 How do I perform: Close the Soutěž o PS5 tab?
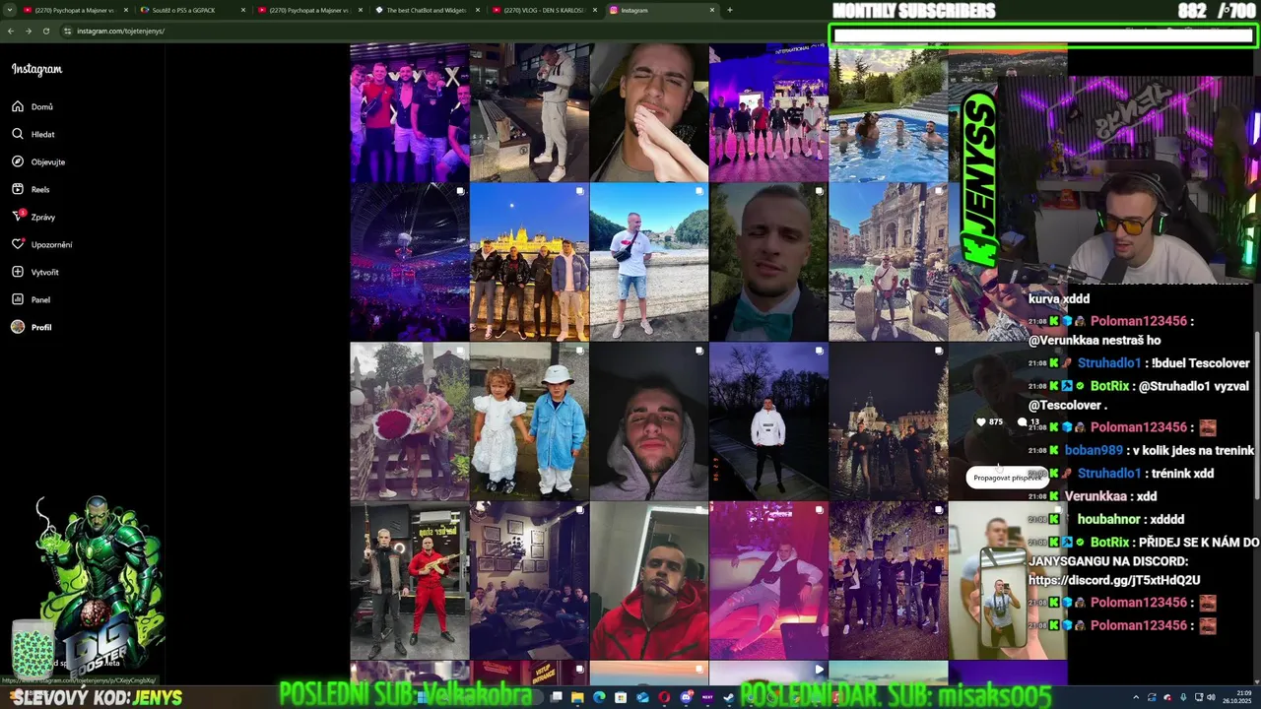click(x=243, y=10)
